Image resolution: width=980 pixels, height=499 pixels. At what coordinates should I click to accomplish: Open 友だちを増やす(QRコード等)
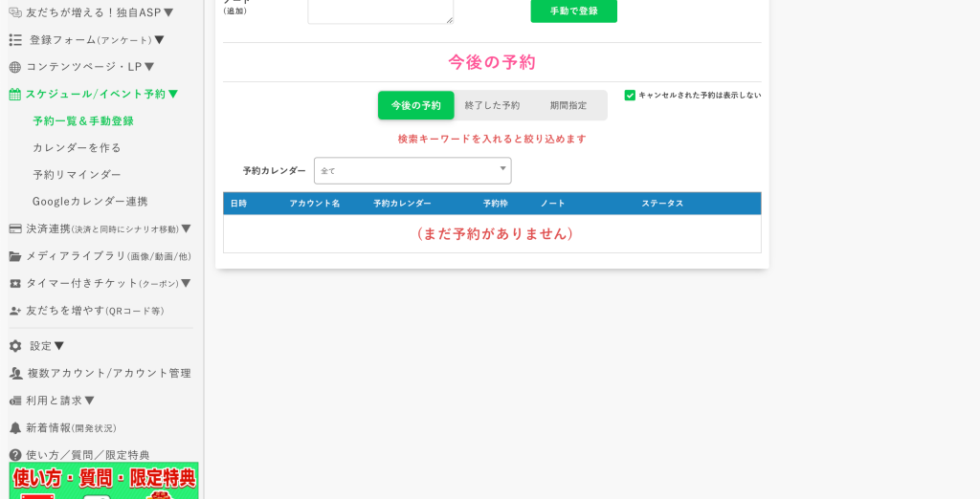[x=95, y=311]
